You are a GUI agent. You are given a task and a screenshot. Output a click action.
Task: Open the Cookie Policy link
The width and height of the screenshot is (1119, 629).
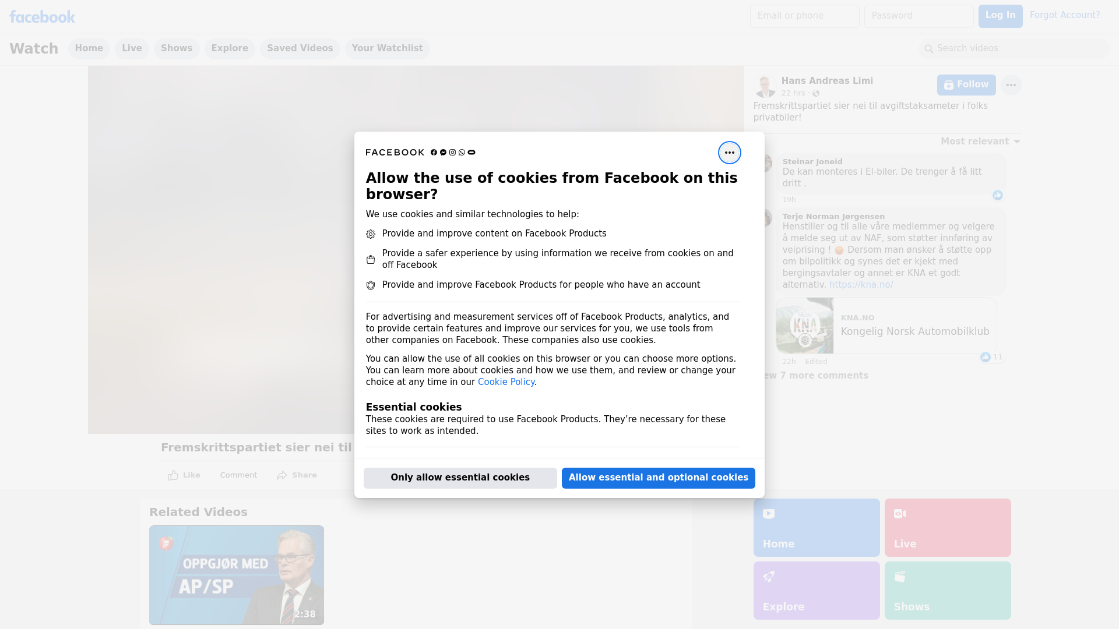(x=506, y=382)
